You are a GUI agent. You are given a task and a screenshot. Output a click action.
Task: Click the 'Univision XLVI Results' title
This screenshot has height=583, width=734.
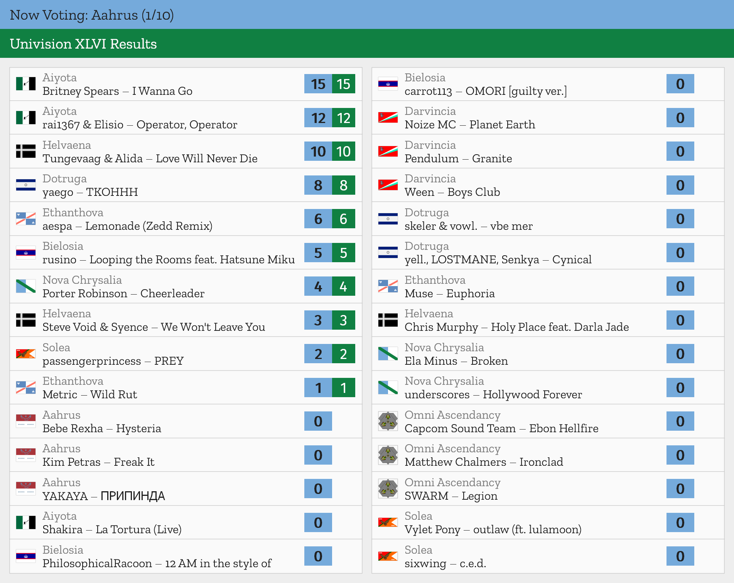83,44
